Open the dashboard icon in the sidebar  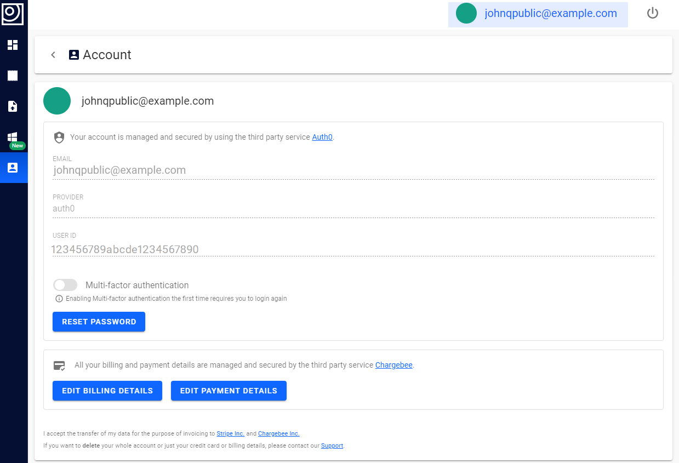13,45
